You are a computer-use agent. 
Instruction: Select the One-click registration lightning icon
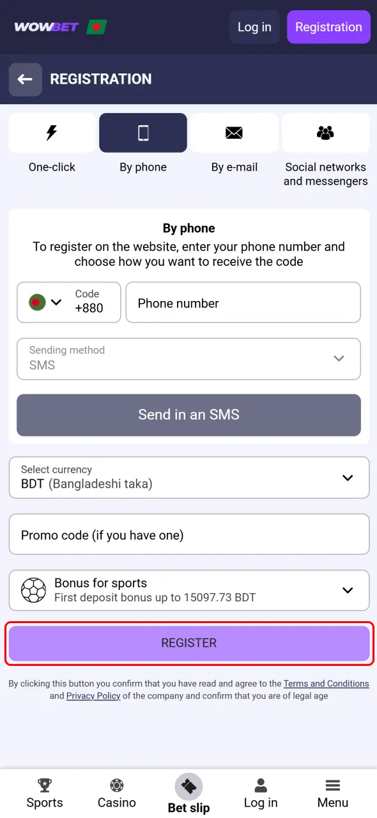(52, 133)
